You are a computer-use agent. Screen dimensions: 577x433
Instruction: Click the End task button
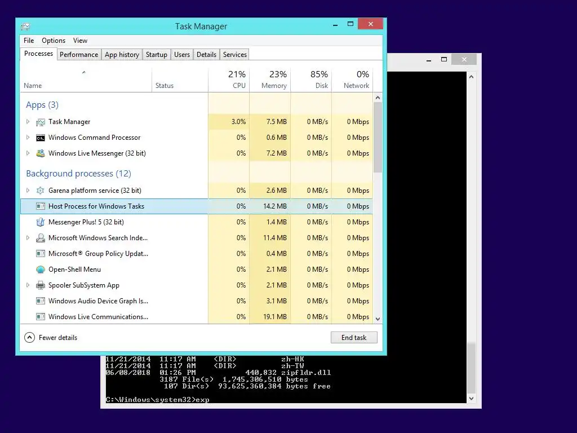pyautogui.click(x=354, y=338)
